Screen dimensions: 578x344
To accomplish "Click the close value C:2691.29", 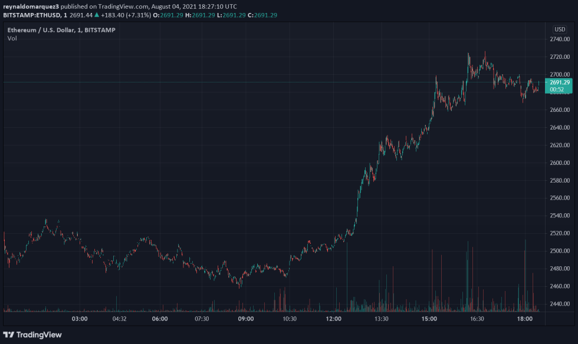I will 262,15.
